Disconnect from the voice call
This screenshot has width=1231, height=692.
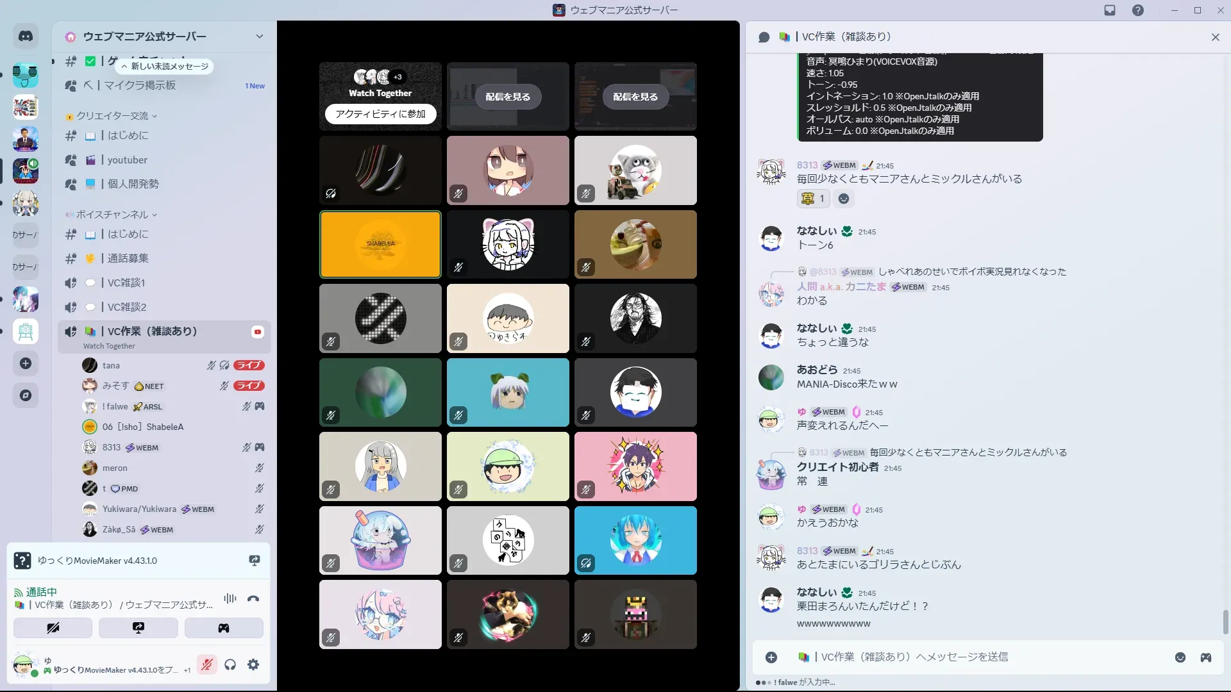pyautogui.click(x=253, y=599)
